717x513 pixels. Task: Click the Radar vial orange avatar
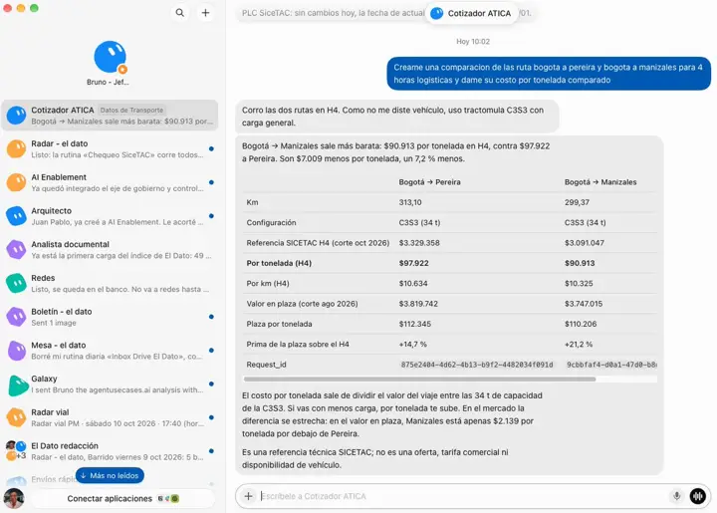17,418
